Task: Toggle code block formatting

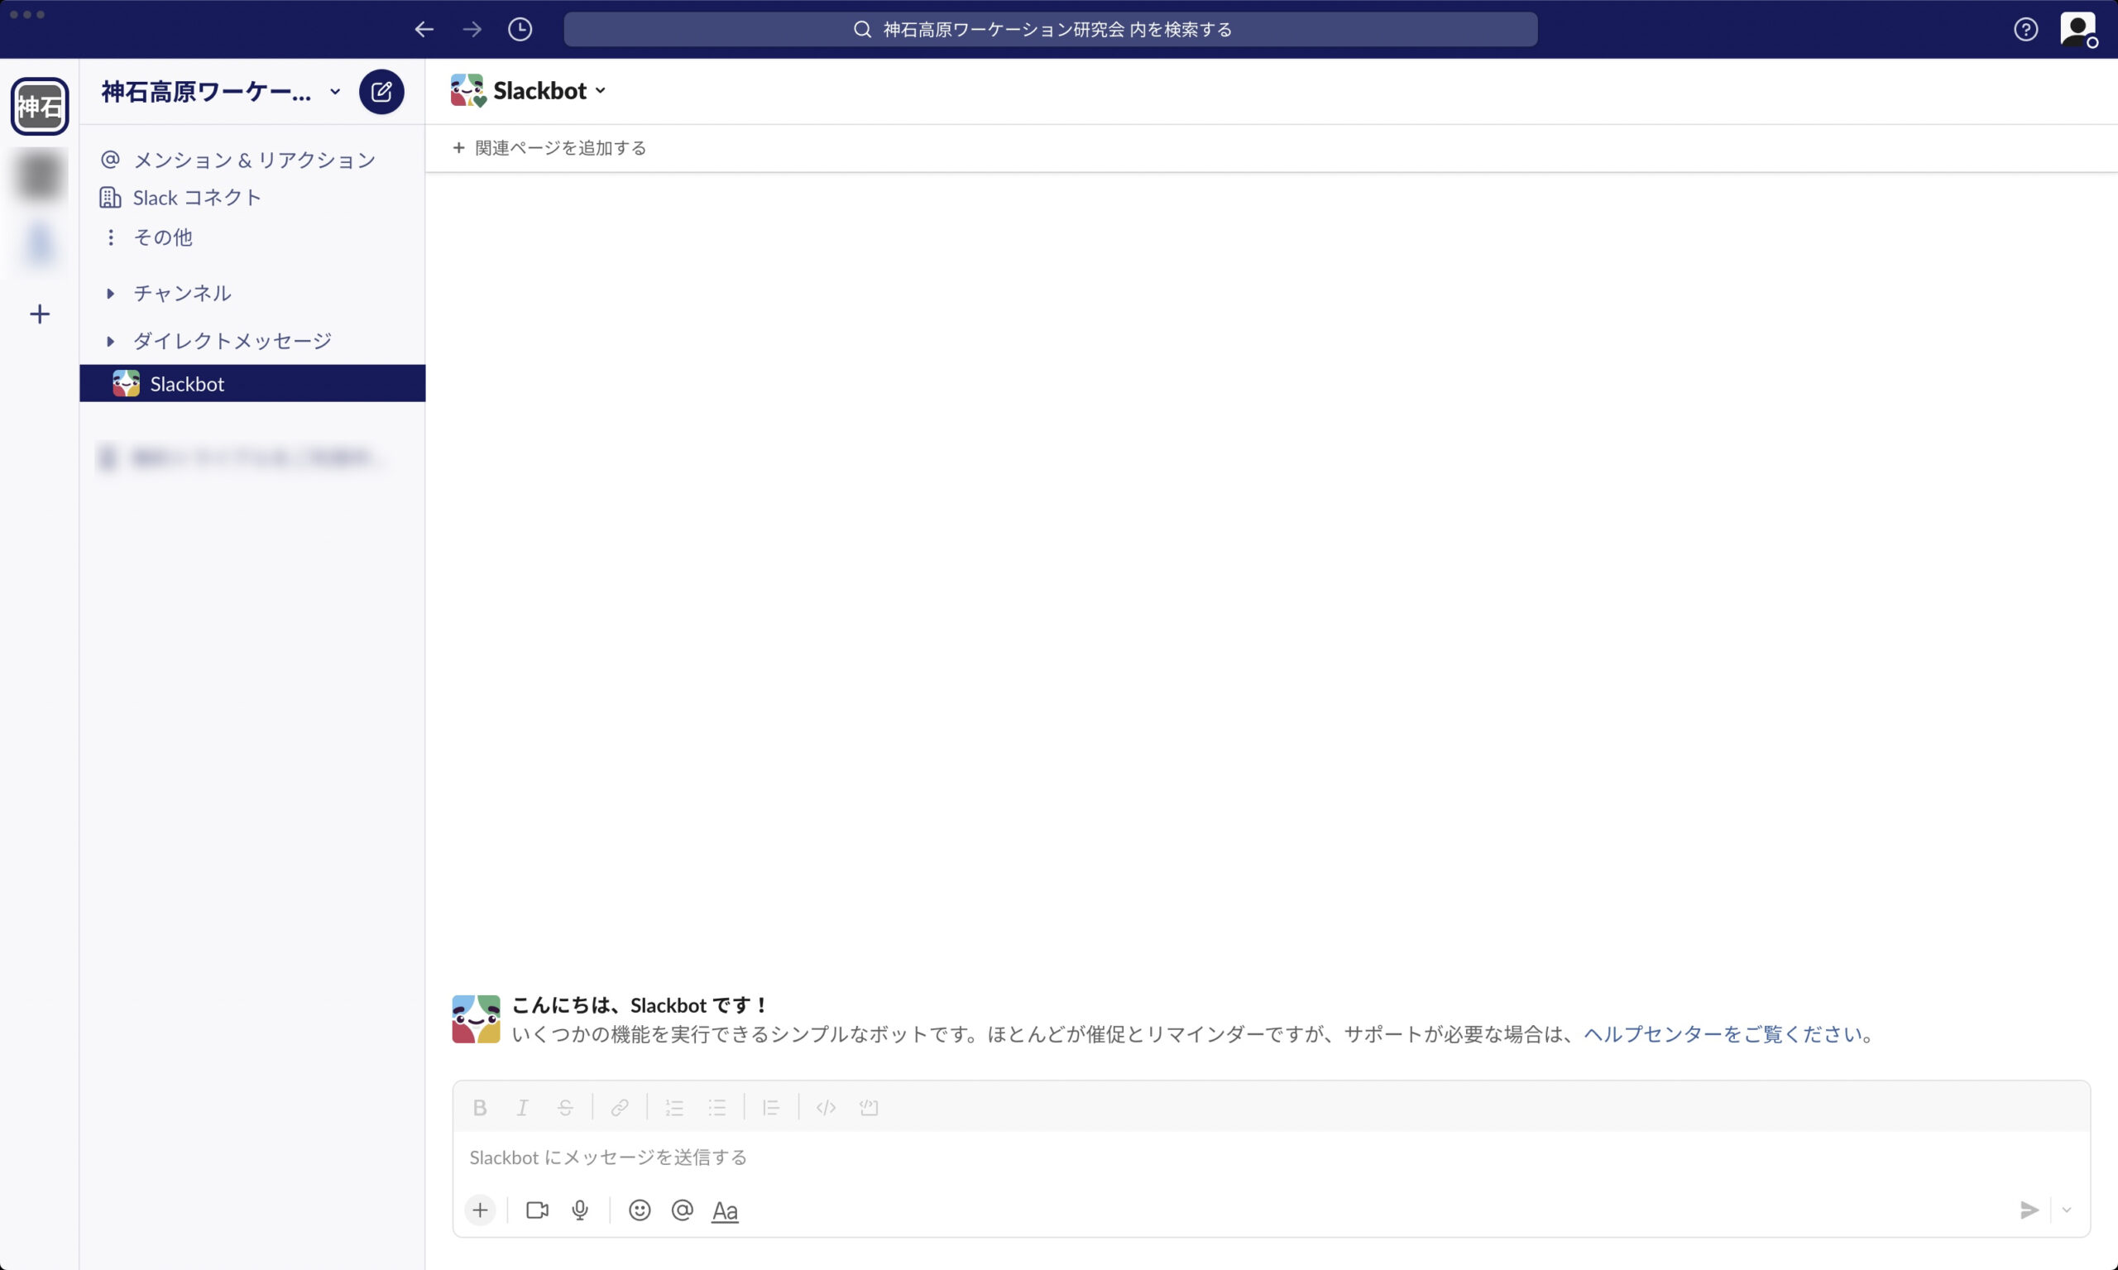Action: (x=869, y=1107)
